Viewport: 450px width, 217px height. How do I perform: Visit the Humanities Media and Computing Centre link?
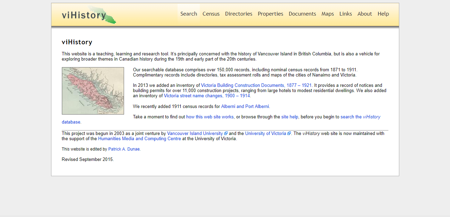pyautogui.click(x=139, y=138)
